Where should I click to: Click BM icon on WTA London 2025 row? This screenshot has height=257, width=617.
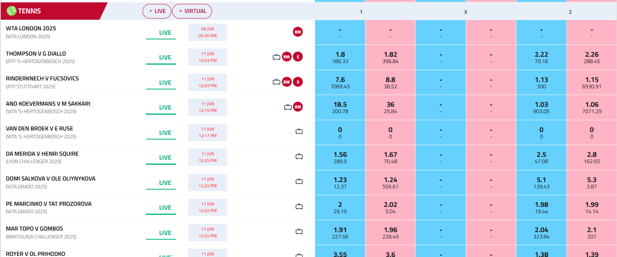(298, 32)
